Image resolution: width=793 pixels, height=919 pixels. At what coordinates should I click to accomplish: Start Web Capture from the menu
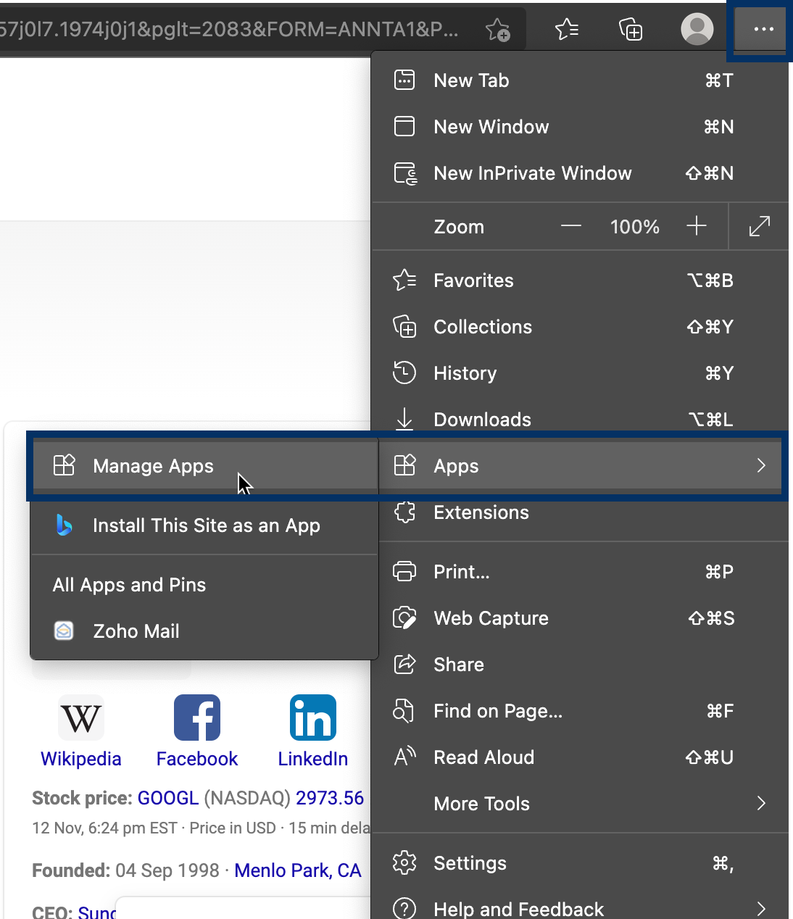580,618
